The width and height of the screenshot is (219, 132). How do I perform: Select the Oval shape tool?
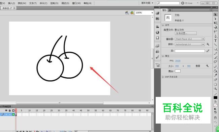pos(215,49)
